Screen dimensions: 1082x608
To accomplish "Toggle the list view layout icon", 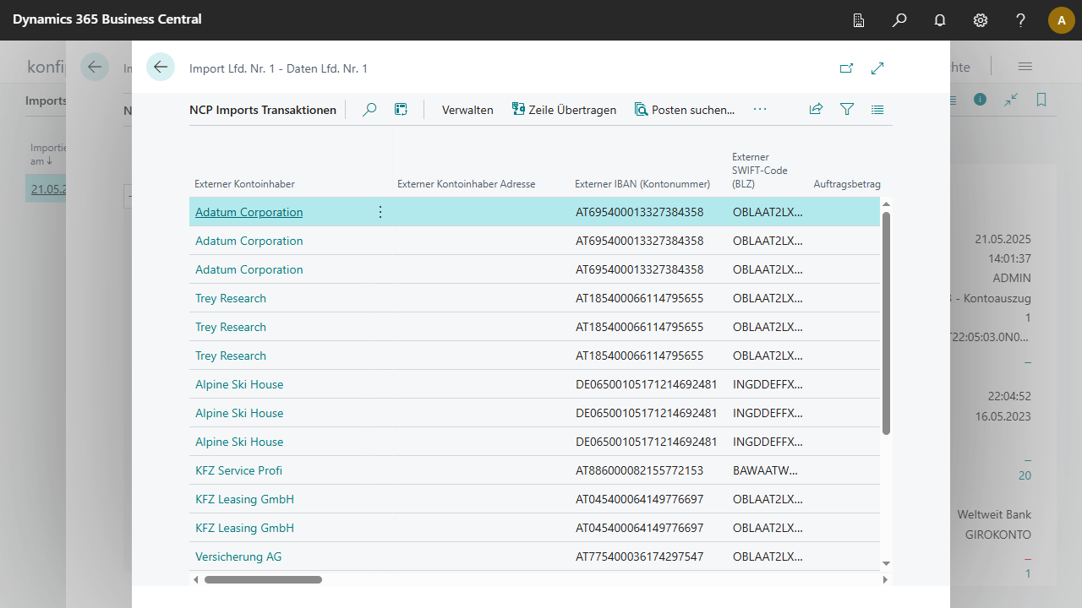I will coord(877,110).
